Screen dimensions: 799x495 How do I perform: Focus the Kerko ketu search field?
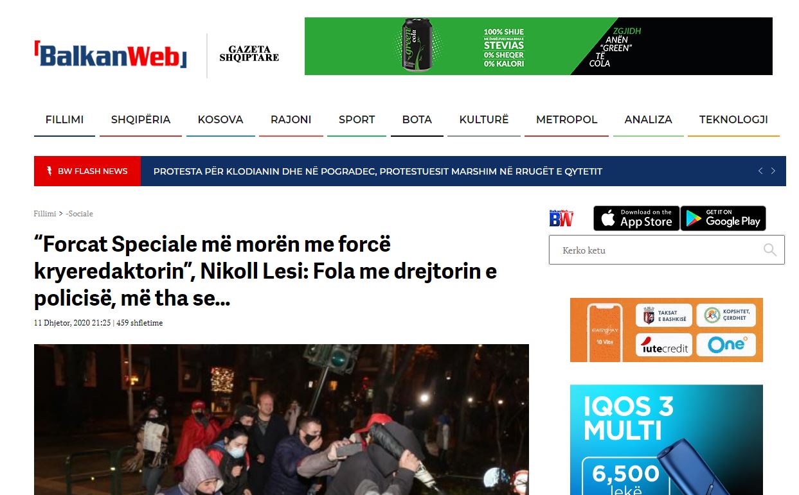[x=667, y=250]
